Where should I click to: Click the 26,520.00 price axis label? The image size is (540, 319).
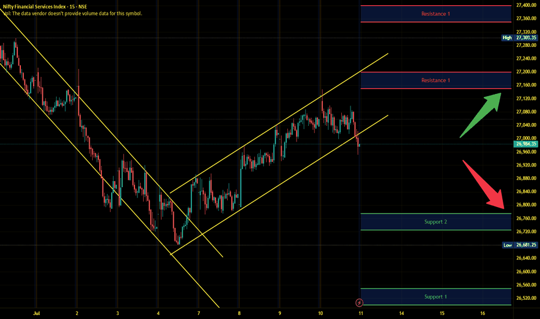pos(526,298)
